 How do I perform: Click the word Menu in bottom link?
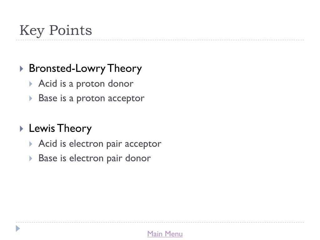[174, 234]
